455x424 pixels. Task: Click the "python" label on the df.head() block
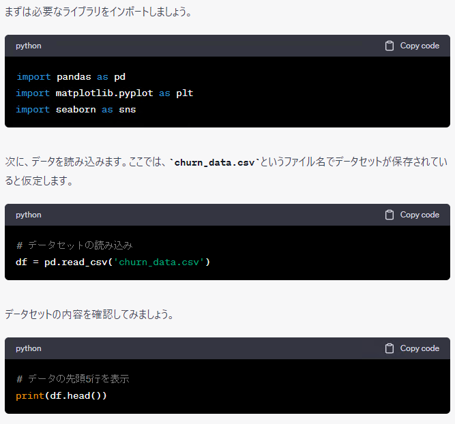click(x=29, y=348)
